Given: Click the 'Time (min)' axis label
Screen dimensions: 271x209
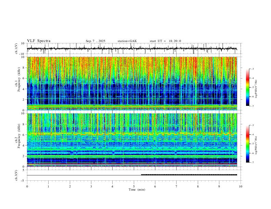Looking at the screenshot, I should tap(137, 190).
